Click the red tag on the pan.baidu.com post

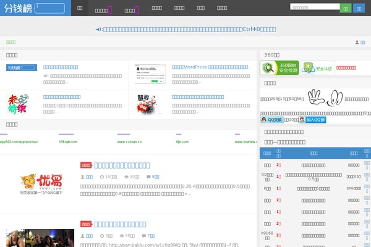86,224
